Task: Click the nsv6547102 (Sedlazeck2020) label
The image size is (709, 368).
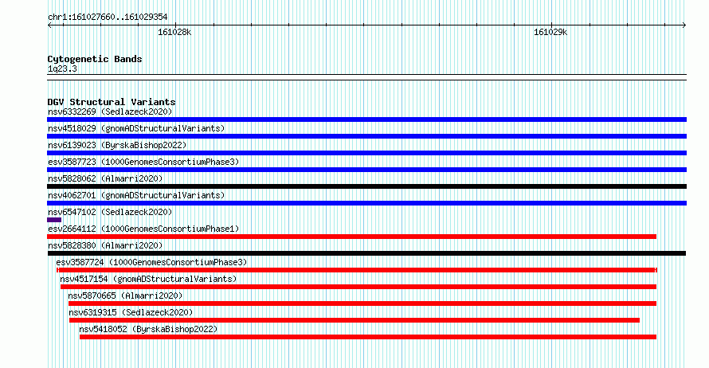Action: (x=110, y=212)
